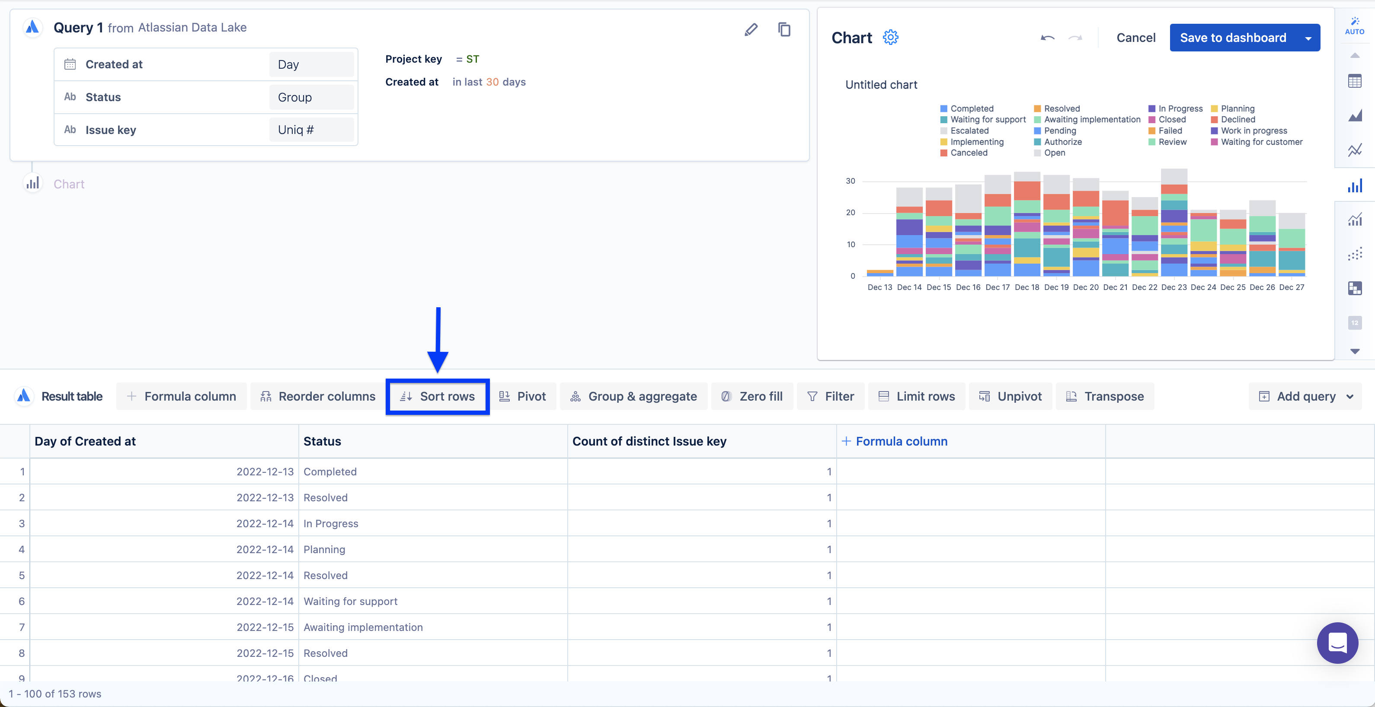Click the copy query icon
The width and height of the screenshot is (1375, 707).
click(783, 29)
